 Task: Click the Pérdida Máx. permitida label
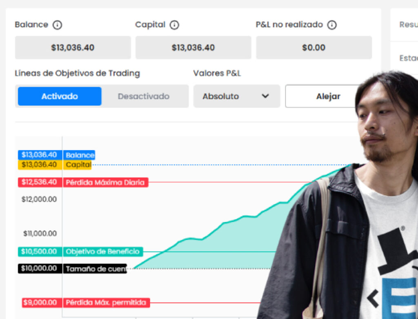coord(106,303)
